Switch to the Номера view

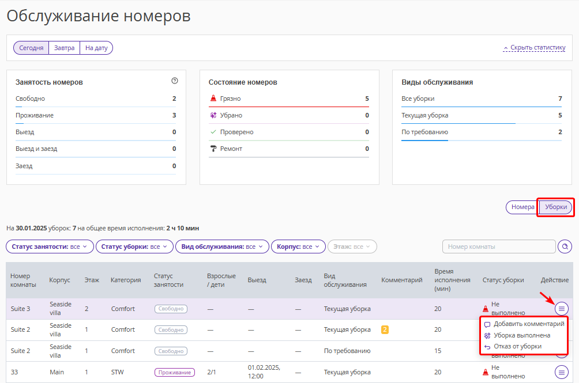coord(522,207)
